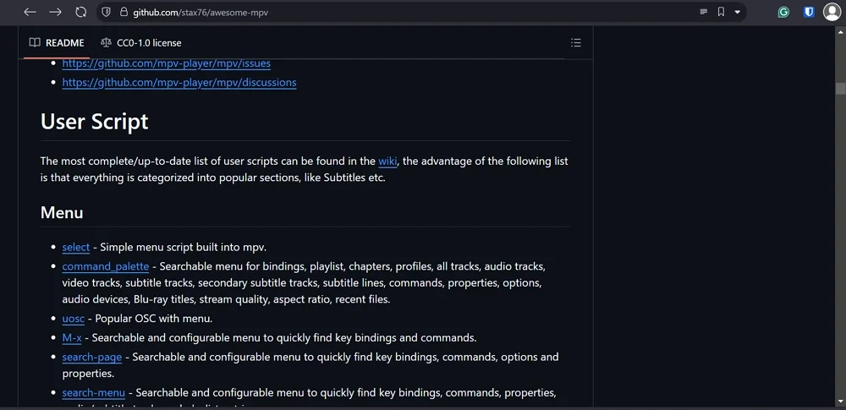Switch to the CC0-1.0 license tab

coord(140,42)
